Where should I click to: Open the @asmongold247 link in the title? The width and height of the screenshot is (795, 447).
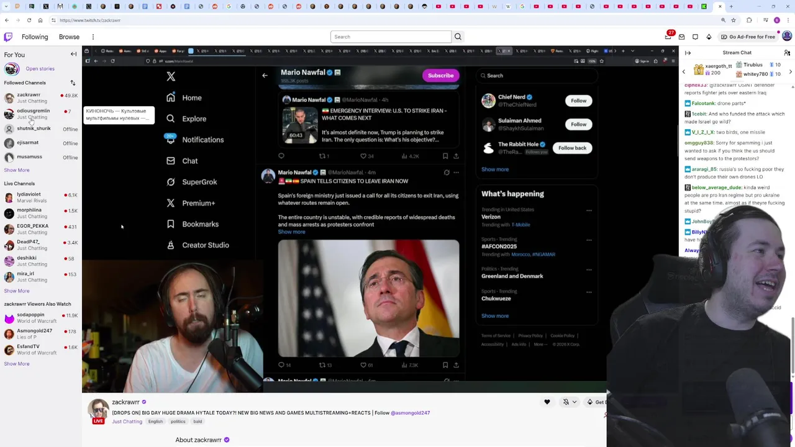point(410,413)
